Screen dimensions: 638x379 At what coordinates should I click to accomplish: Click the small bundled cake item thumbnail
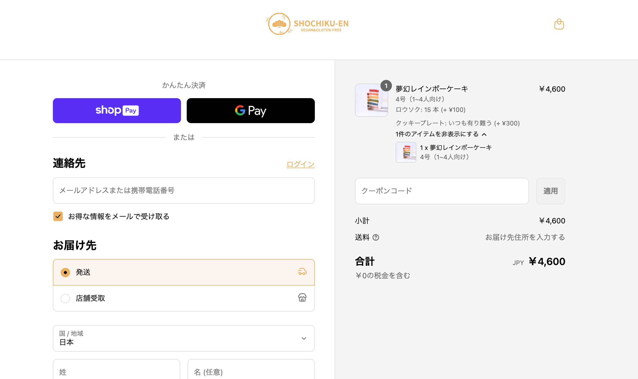pyautogui.click(x=406, y=152)
